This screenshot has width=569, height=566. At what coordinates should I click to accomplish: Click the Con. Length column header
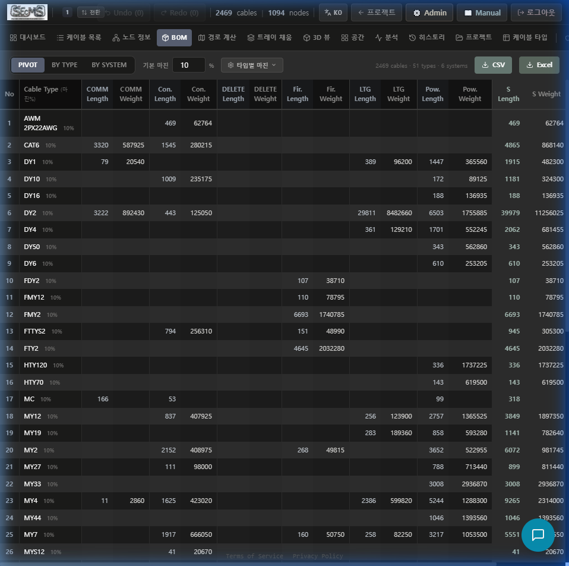click(x=165, y=94)
